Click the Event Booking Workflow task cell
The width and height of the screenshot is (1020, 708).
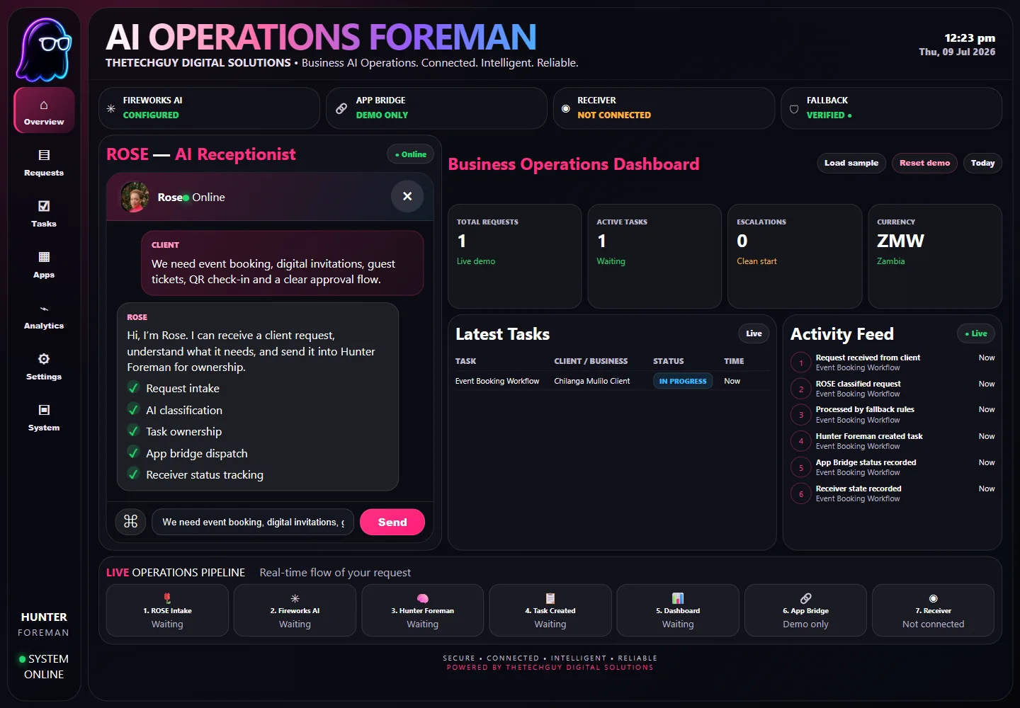(497, 381)
